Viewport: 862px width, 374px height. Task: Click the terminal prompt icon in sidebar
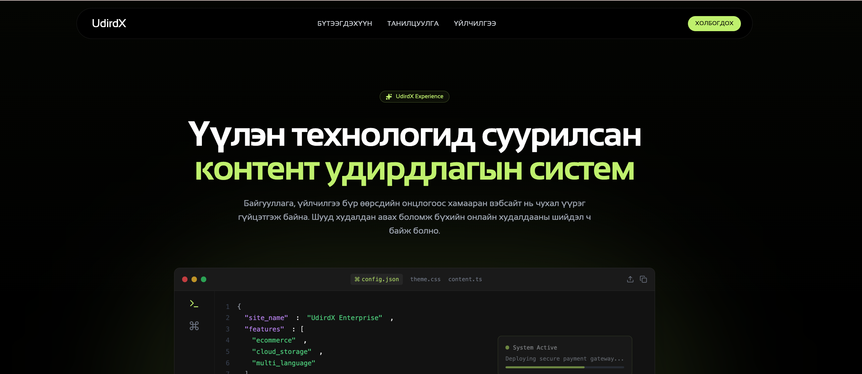coord(194,304)
